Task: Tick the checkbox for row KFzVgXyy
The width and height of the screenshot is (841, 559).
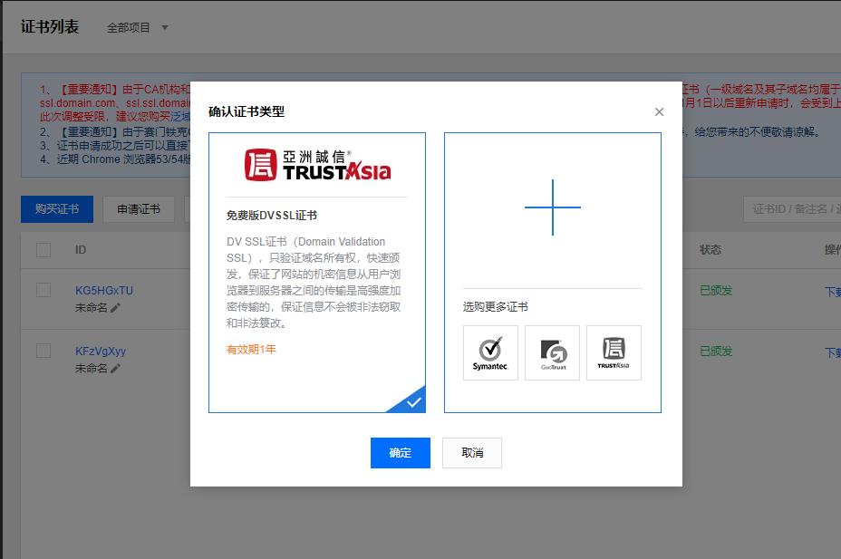Action: coord(43,351)
